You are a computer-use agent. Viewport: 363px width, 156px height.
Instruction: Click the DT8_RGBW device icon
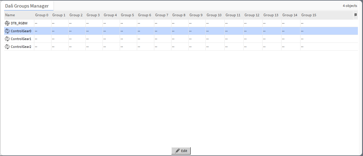tap(7, 23)
